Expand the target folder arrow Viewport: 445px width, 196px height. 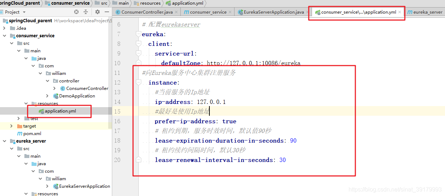pos(11,126)
